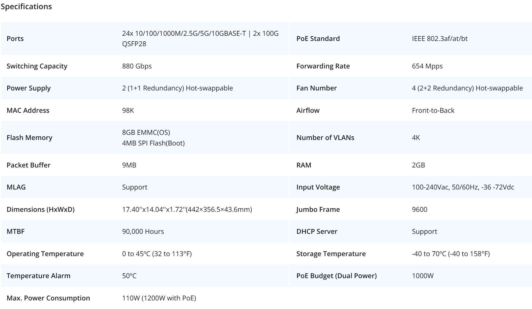
Task: Click the Number of VLANs label
Action: 325,138
